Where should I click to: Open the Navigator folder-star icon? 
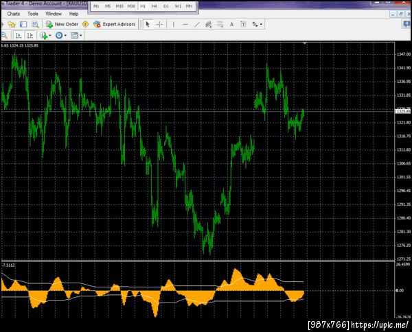12,25
